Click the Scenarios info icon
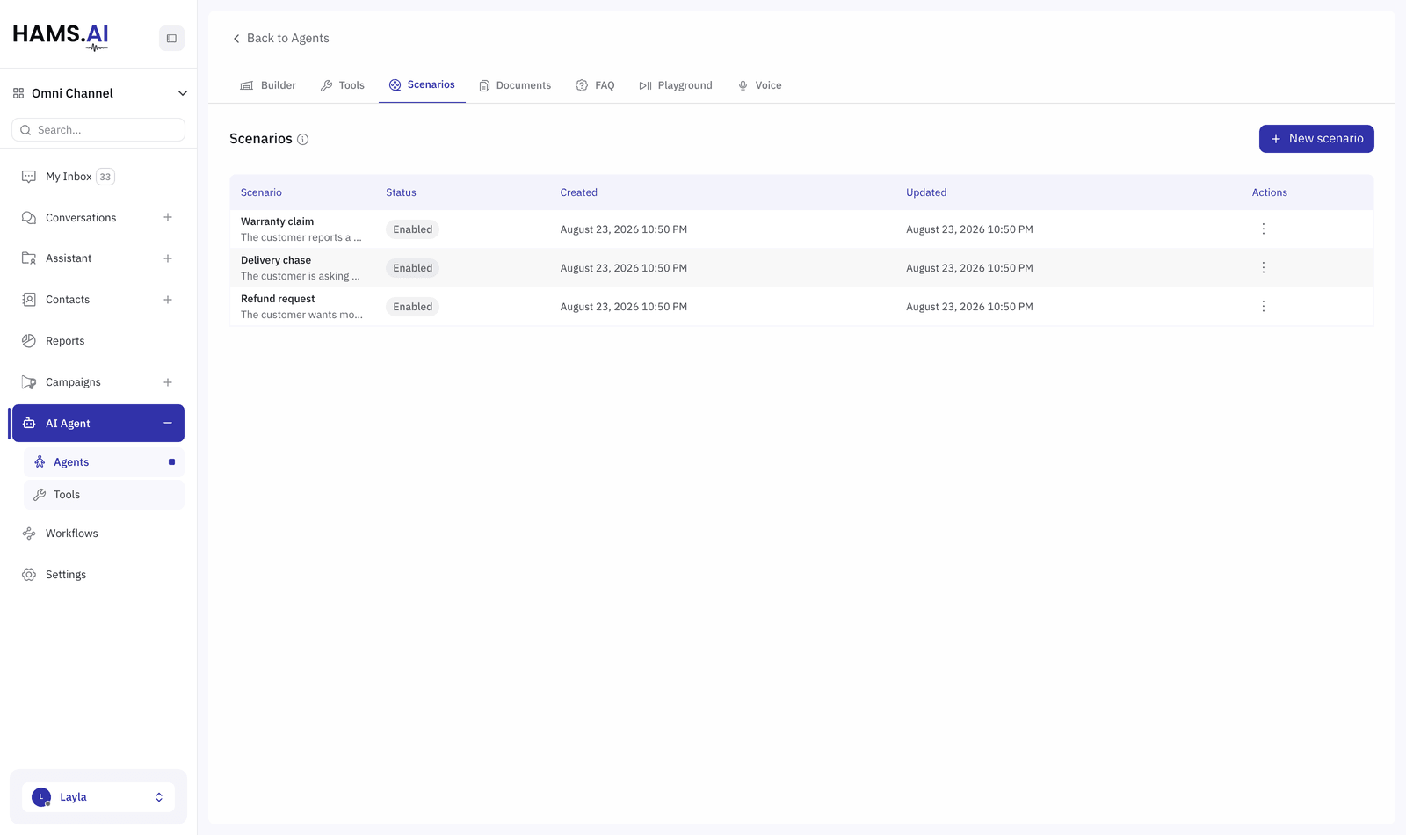This screenshot has height=835, width=1406. click(303, 139)
